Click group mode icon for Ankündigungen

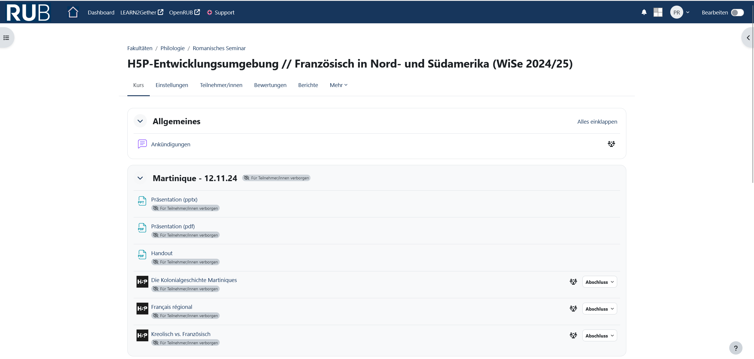[x=611, y=144]
